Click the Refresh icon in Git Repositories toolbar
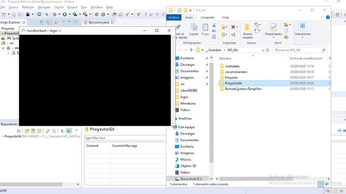 click(48, 131)
